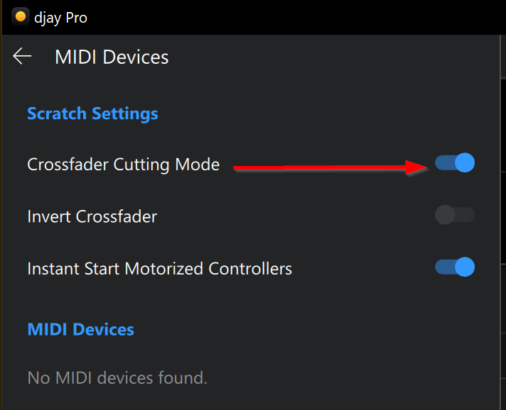
Task: Click empty header area right of MIDI Devices title
Action: (x=320, y=57)
